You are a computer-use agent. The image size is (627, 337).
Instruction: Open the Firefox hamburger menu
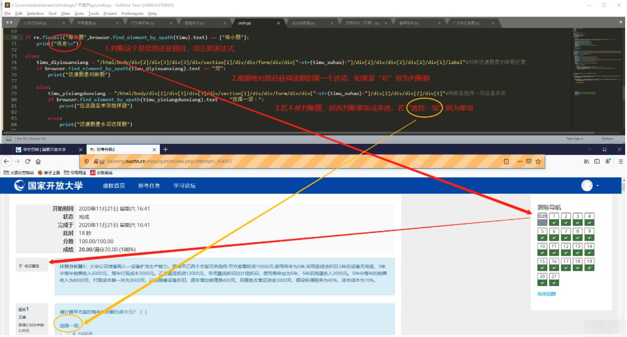621,161
